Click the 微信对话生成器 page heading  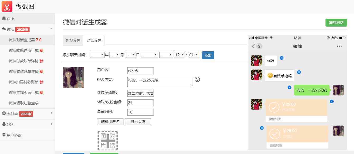tap(85, 22)
